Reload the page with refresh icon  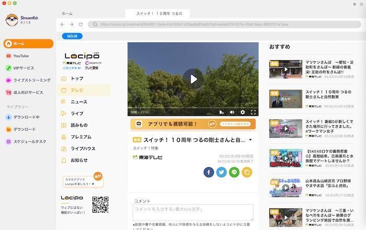(81, 24)
